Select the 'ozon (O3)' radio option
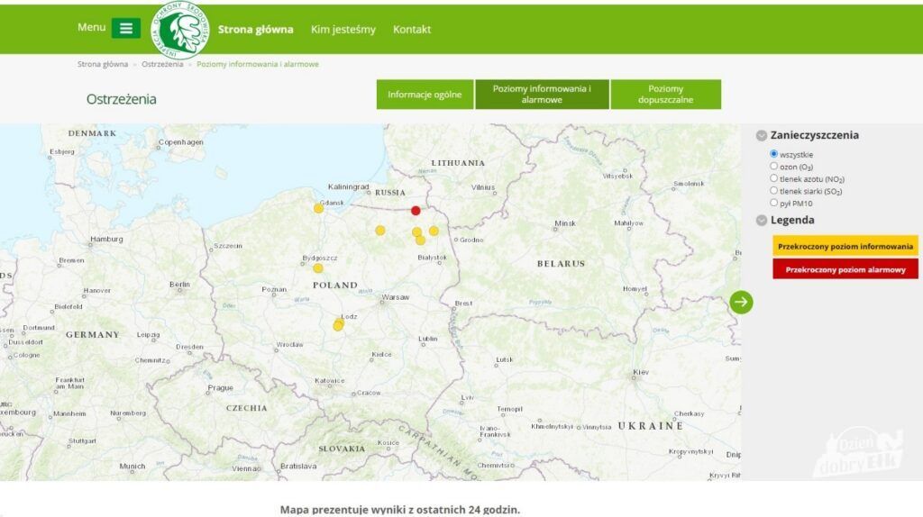923x517 pixels. click(773, 167)
